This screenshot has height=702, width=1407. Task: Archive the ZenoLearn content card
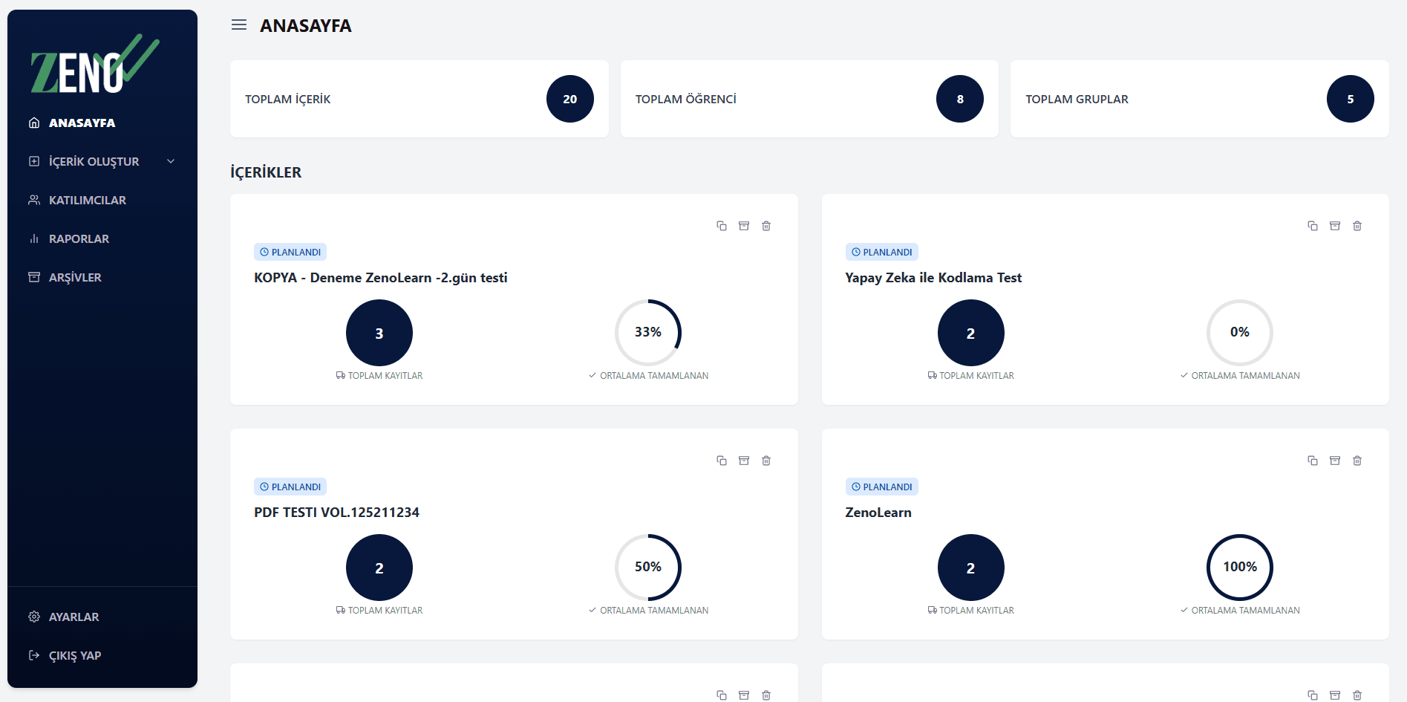click(1335, 461)
